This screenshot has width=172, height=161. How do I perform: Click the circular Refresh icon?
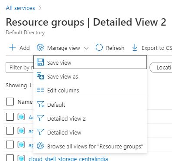coord(99,47)
